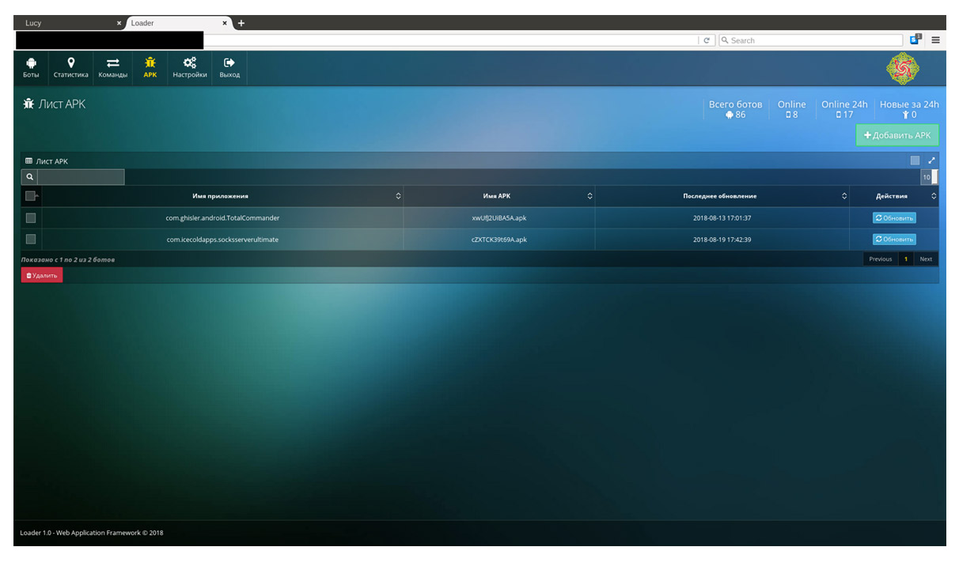959x562 pixels.
Task: Open the Боты (bots) Android icon
Action: tap(31, 63)
